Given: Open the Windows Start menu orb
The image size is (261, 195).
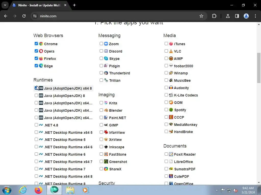Looking at the screenshot, I should click(7, 190).
